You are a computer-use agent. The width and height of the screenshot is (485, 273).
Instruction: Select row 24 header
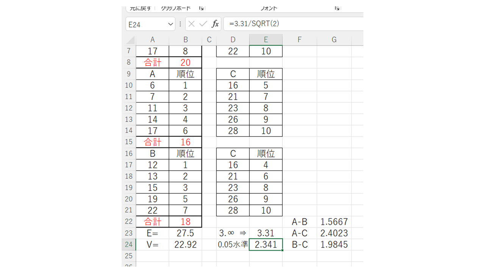coord(128,245)
